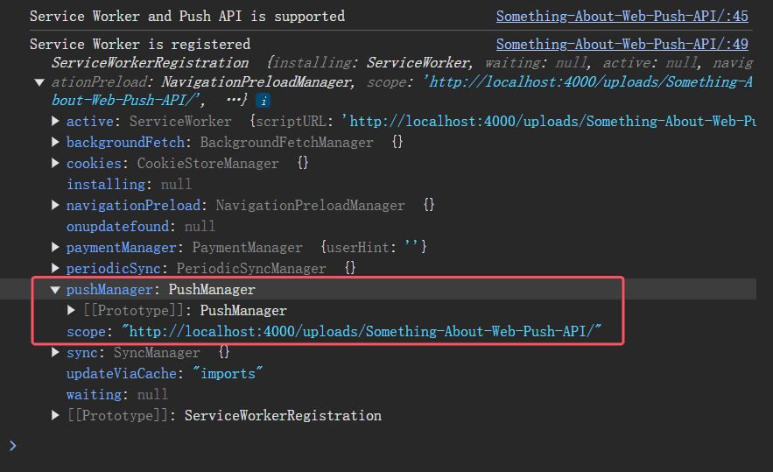Expand the sync SyncManager property

(x=55, y=352)
